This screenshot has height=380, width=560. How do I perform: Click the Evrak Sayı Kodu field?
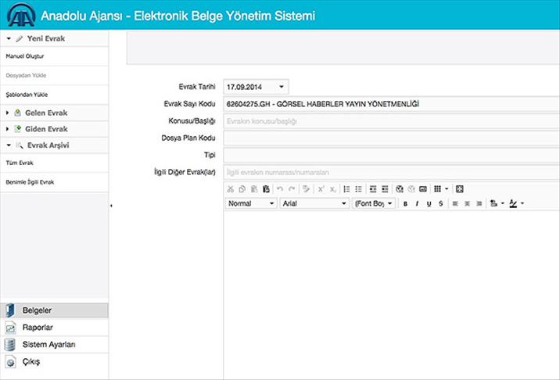pyautogui.click(x=391, y=104)
